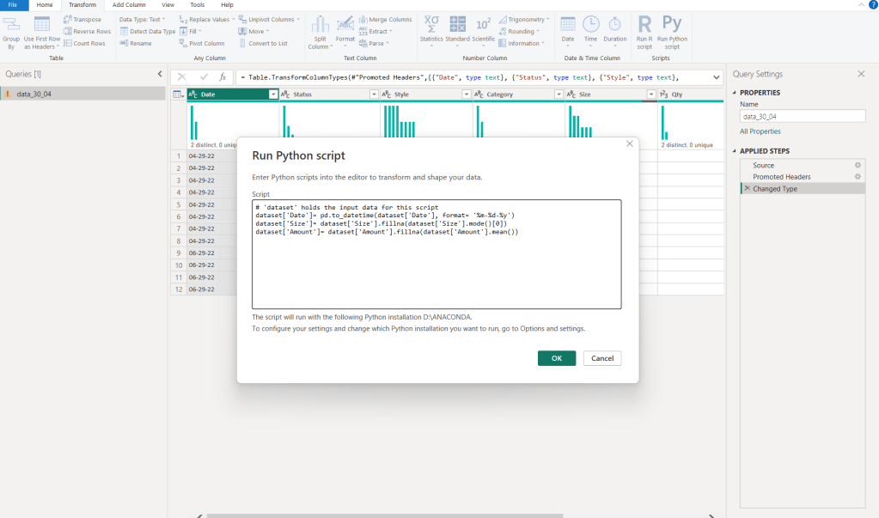This screenshot has height=518, width=879.
Task: Open the All Properties link
Action: coord(760,131)
